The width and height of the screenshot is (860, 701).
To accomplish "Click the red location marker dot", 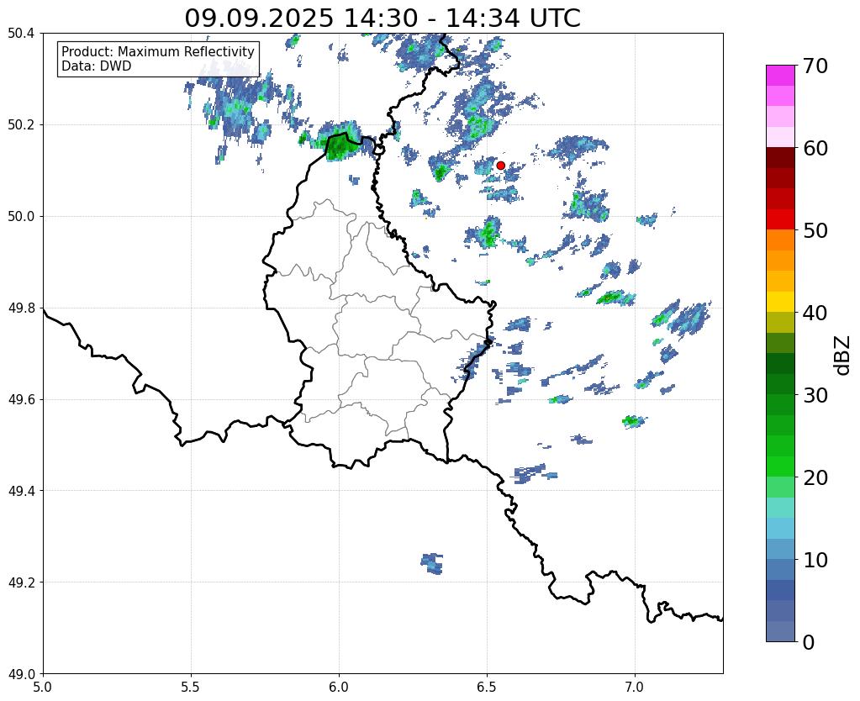I will pos(500,165).
